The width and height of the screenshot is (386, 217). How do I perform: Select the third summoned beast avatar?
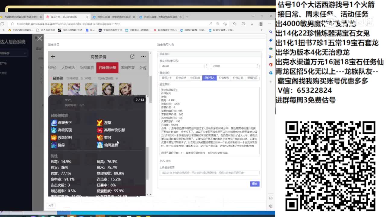pyautogui.click(x=91, y=89)
